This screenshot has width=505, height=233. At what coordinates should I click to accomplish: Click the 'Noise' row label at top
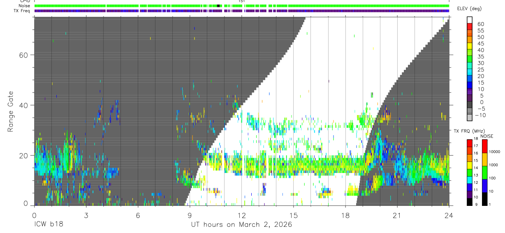pyautogui.click(x=25, y=6)
